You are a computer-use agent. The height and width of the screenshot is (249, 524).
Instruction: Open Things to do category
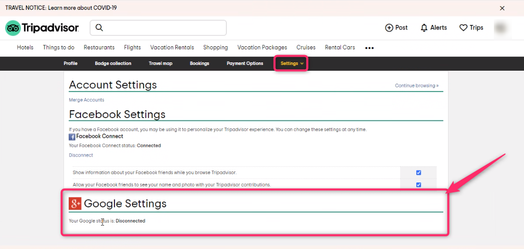point(58,47)
